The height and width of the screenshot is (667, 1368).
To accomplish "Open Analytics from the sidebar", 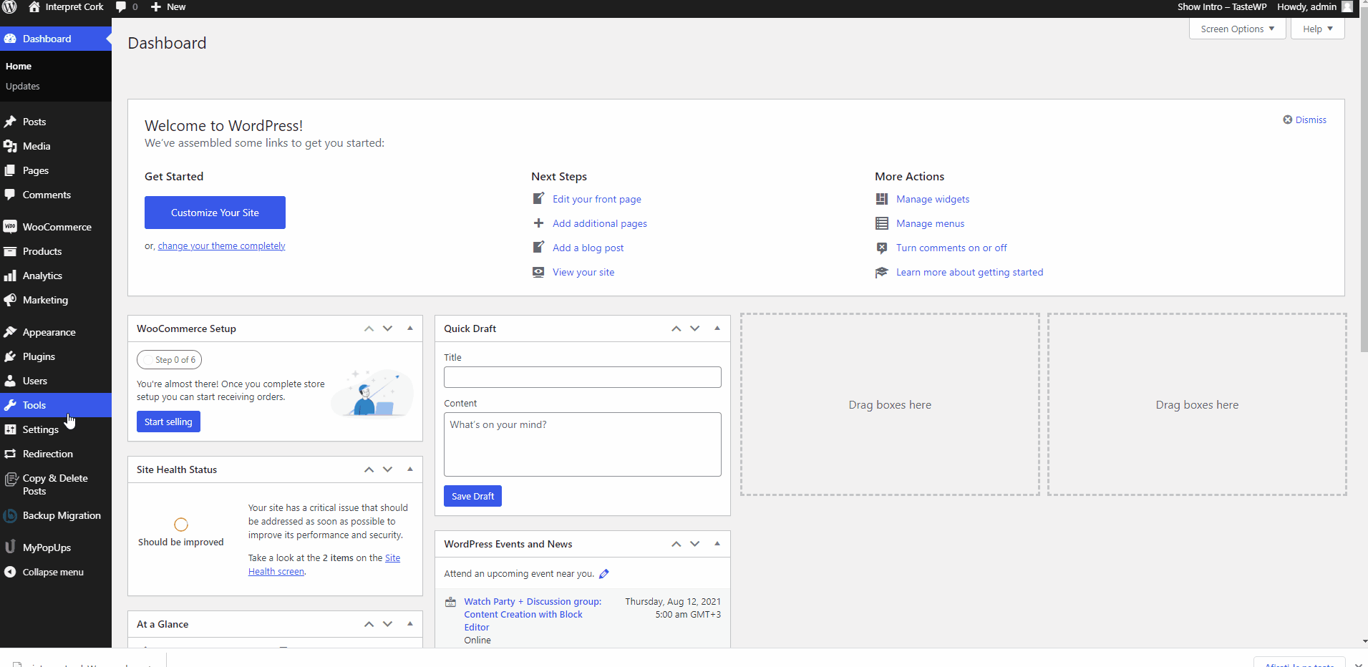I will tap(42, 275).
